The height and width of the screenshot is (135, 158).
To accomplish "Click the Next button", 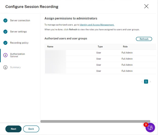I will point(13,129).
